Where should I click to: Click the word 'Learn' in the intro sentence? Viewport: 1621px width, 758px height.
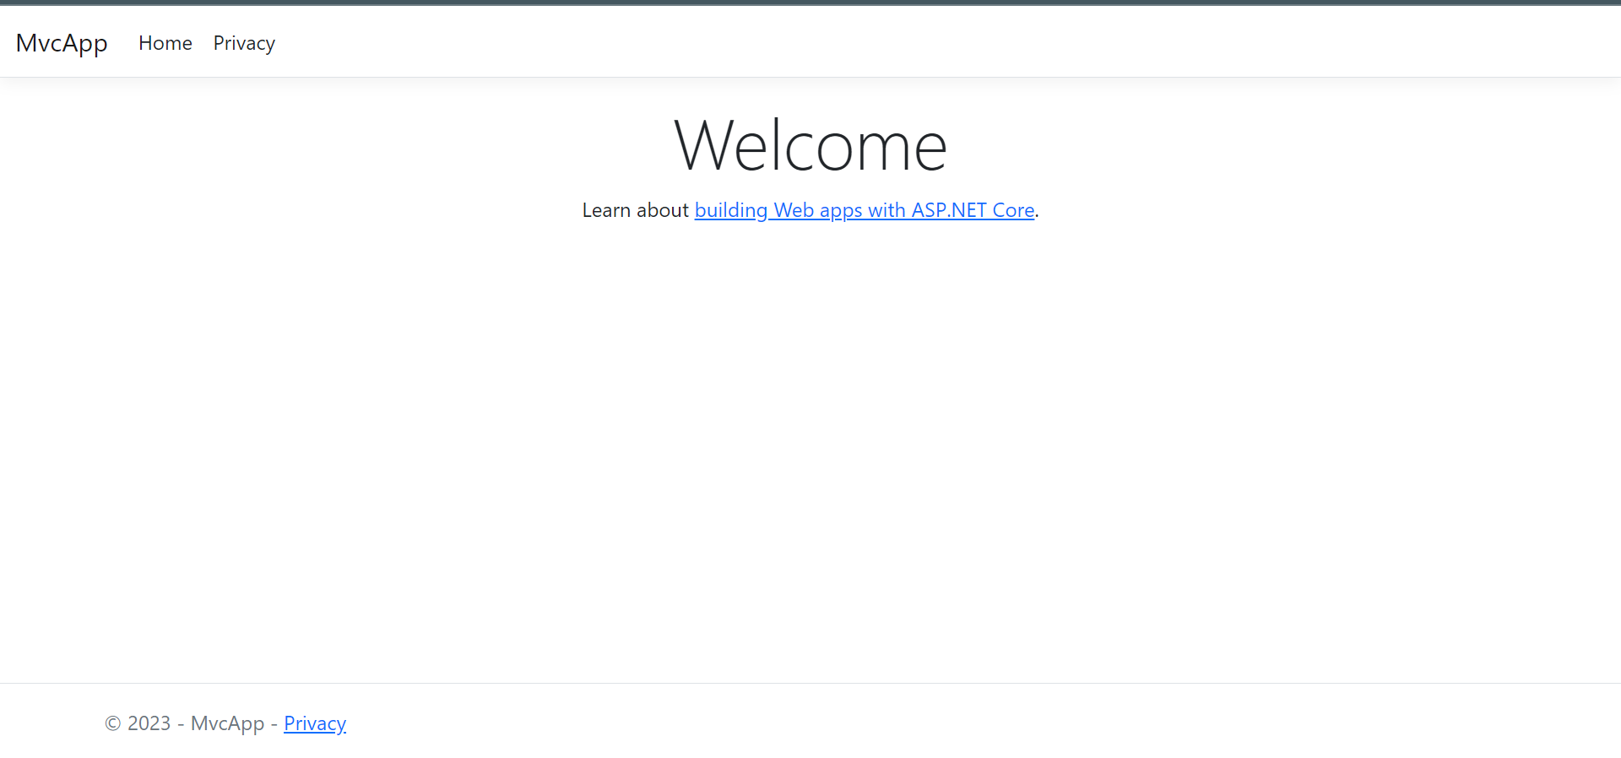(x=606, y=210)
